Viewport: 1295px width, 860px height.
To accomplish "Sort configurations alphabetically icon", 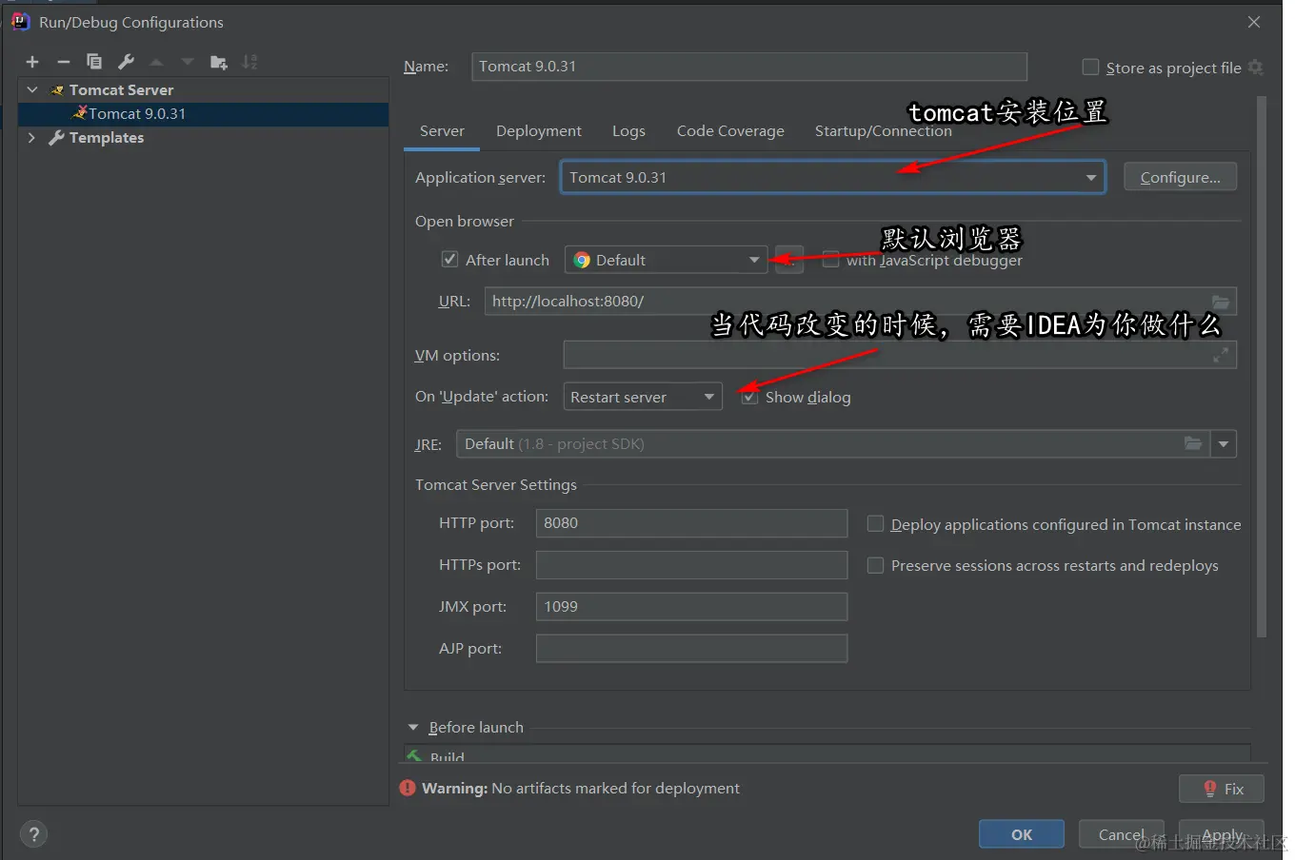I will click(249, 62).
